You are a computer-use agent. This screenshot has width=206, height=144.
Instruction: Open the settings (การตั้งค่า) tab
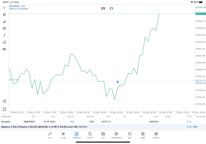click(156, 135)
